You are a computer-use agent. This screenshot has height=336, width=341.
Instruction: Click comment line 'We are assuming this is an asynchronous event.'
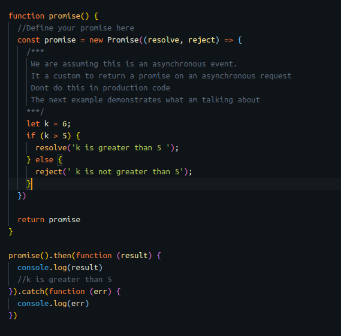point(134,64)
